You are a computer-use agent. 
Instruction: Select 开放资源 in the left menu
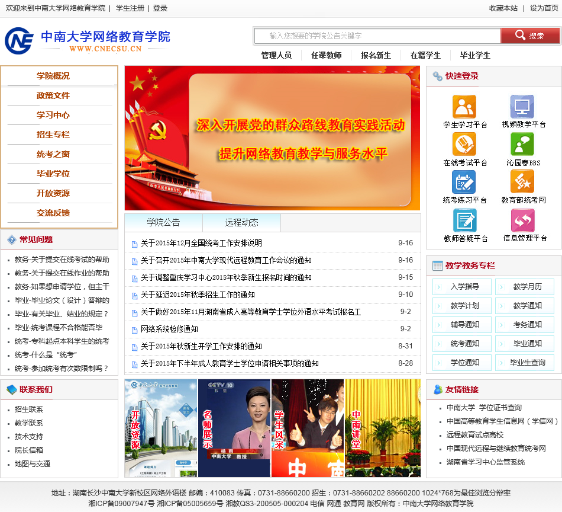coord(53,193)
